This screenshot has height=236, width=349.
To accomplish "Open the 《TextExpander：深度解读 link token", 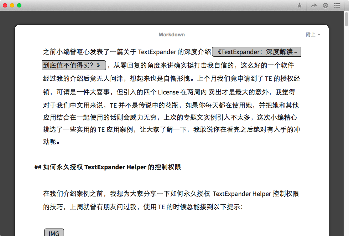I will [256, 52].
